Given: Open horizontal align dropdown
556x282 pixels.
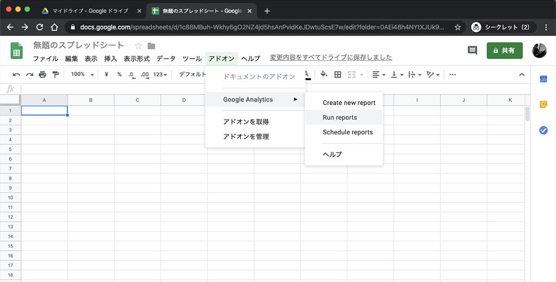Looking at the screenshot, I should click(379, 74).
